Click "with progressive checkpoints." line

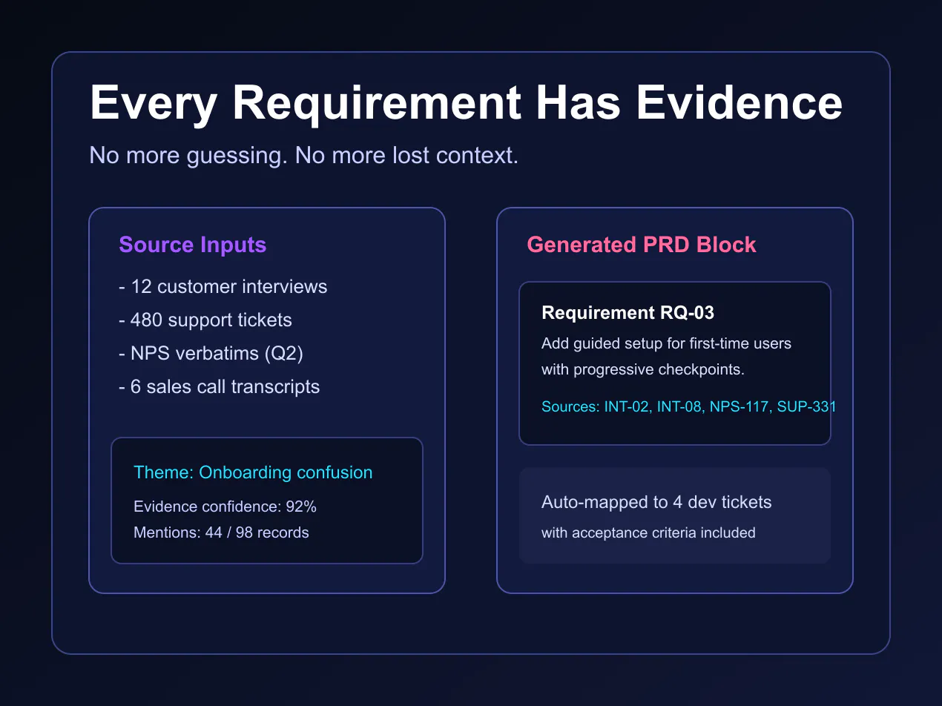(x=643, y=369)
